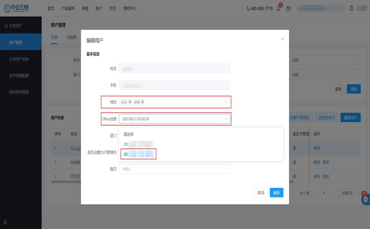Remove the 经办 tag from 岗位
This screenshot has height=229, width=370.
point(130,102)
